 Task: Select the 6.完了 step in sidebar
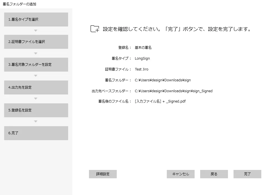click(36, 133)
